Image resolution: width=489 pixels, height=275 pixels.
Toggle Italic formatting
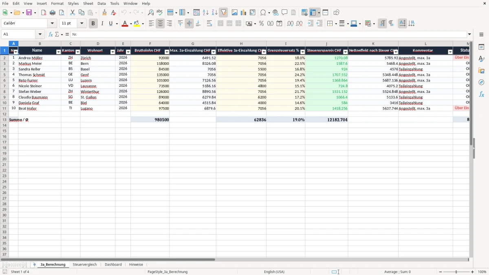pos(102,24)
